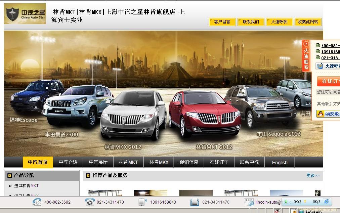
Task: Click the 联系我们 button
Action: tap(251, 22)
